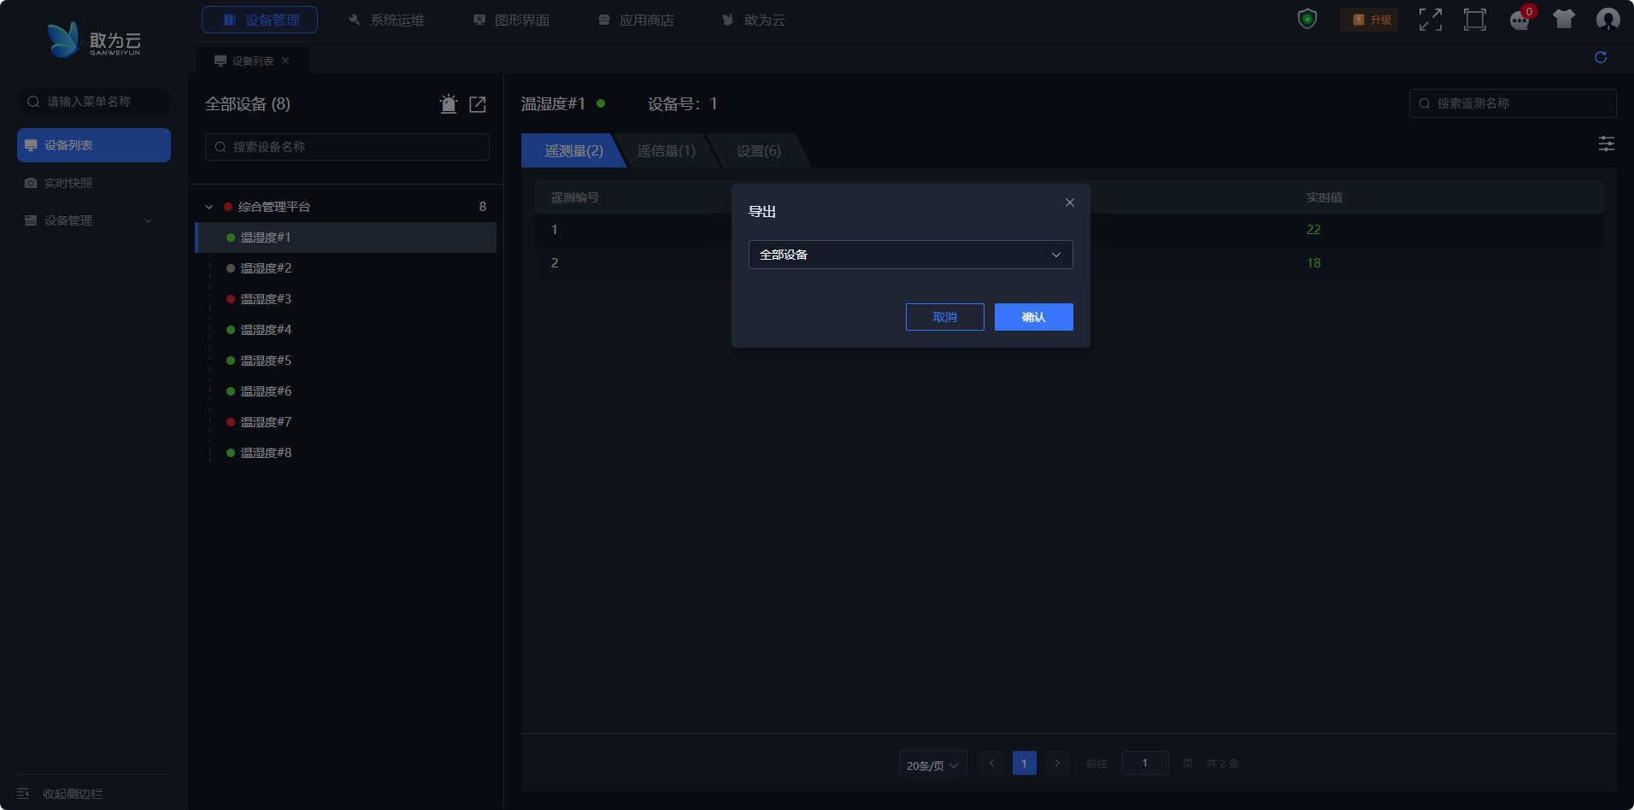This screenshot has width=1634, height=810.
Task: Enter fullscreen with the expand arrows icon
Action: coord(1431,20)
